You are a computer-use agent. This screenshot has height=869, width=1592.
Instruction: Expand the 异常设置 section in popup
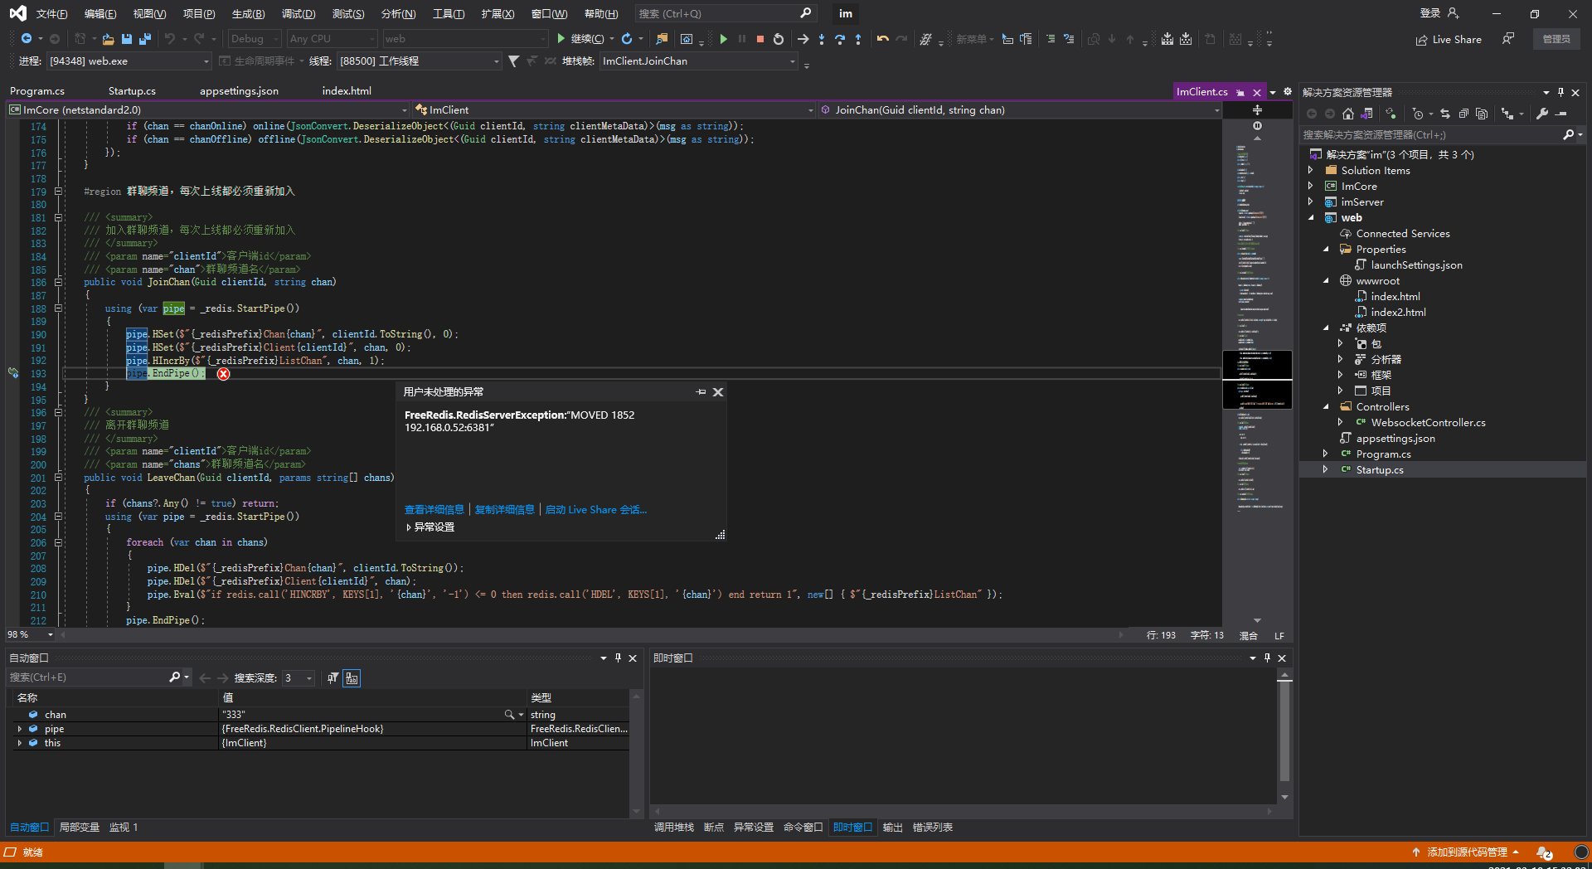click(409, 527)
